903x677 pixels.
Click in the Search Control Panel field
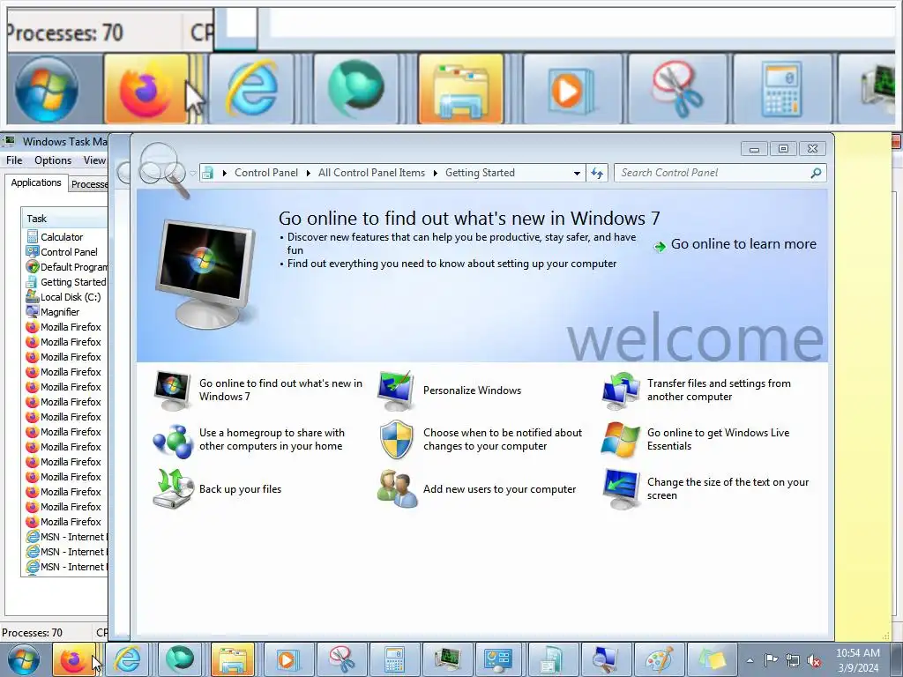click(x=713, y=173)
